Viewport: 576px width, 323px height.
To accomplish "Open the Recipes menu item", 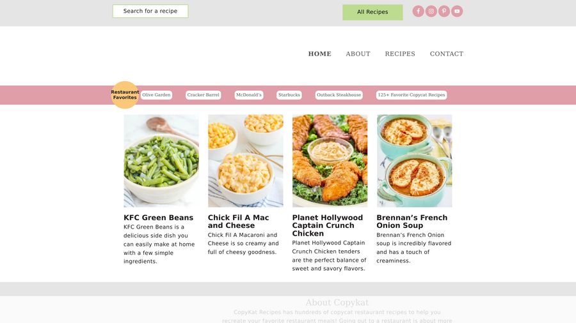I will tap(399, 54).
